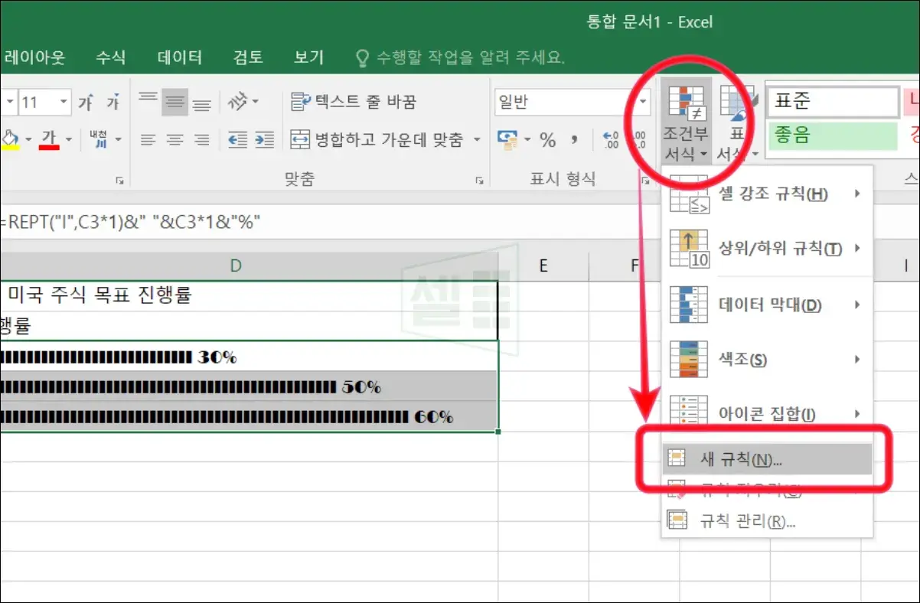
Task: Click the red font color swatch
Action: [x=50, y=139]
